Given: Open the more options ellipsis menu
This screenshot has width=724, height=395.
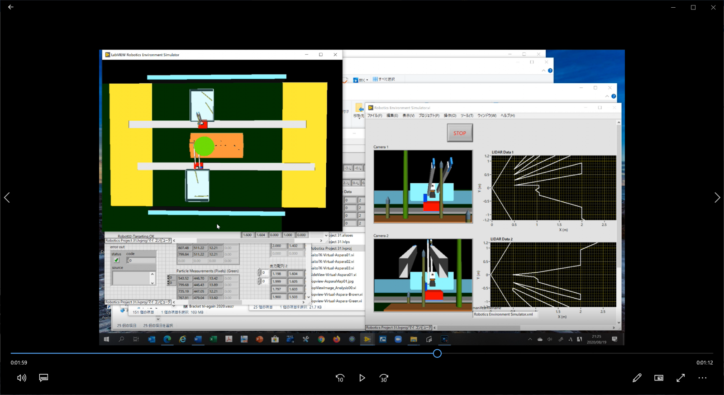Looking at the screenshot, I should coord(702,378).
